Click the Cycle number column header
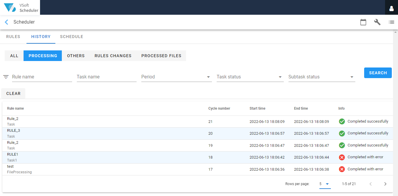398x196 pixels. pyautogui.click(x=219, y=108)
